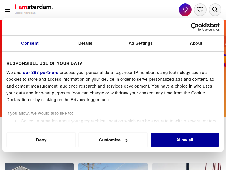Click the chevron arrow next to Customize
226x170 pixels.
[x=126, y=141]
